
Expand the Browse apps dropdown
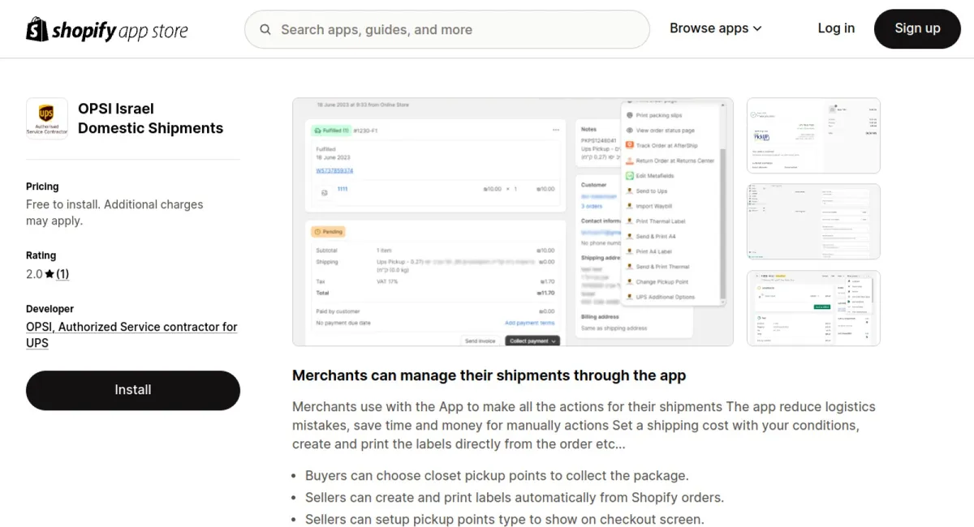point(716,28)
